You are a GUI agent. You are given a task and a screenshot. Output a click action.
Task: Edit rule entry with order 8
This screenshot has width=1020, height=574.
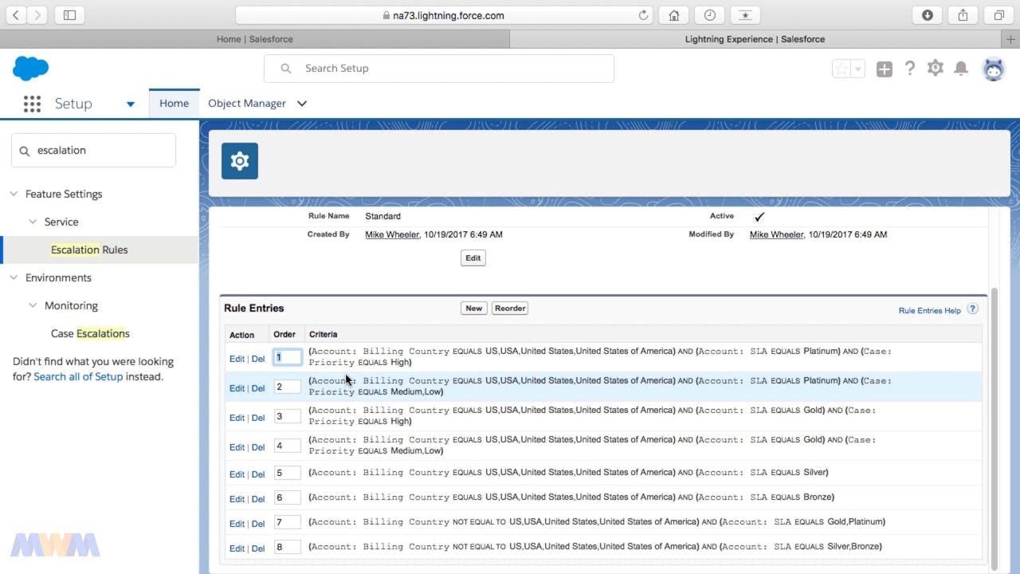(x=237, y=548)
